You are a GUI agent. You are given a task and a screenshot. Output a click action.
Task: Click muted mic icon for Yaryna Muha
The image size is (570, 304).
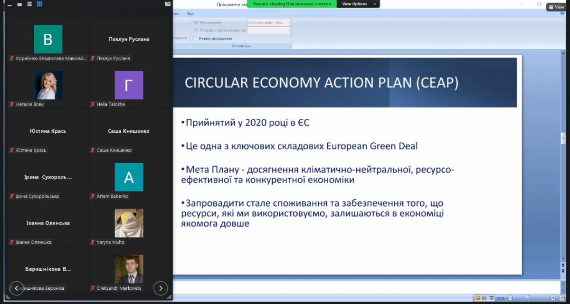pos(93,242)
